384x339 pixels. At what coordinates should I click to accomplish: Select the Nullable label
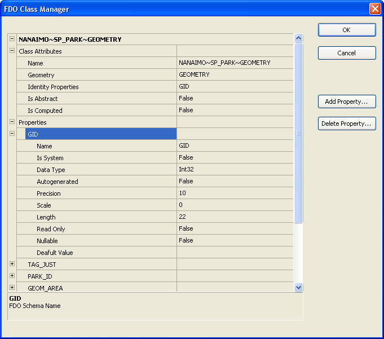pos(47,241)
